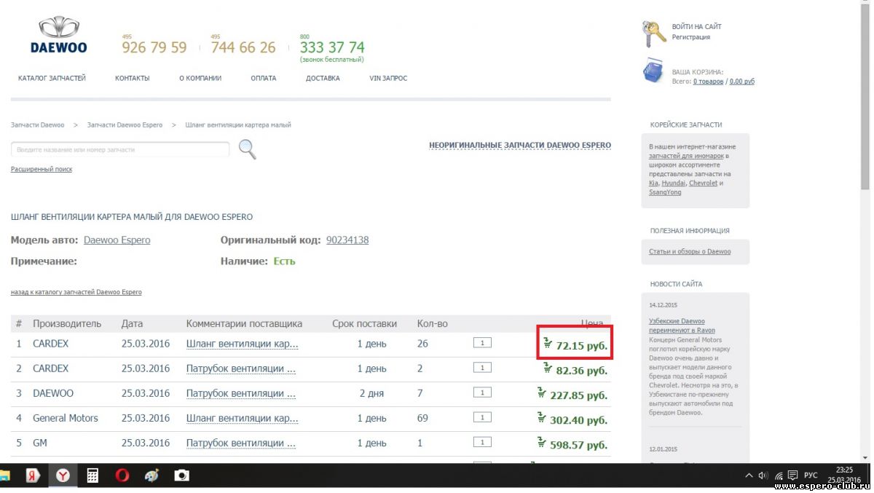This screenshot has height=493, width=874.
Task: Click the Daewoo logo
Action: click(x=58, y=36)
